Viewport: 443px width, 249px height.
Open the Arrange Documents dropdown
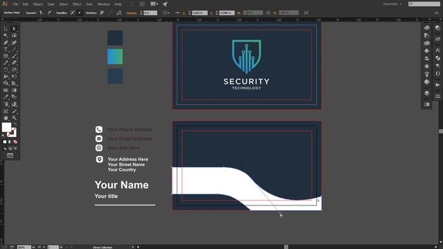tap(154, 4)
